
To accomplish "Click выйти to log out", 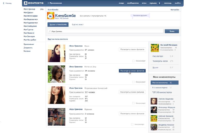I will (178, 3).
